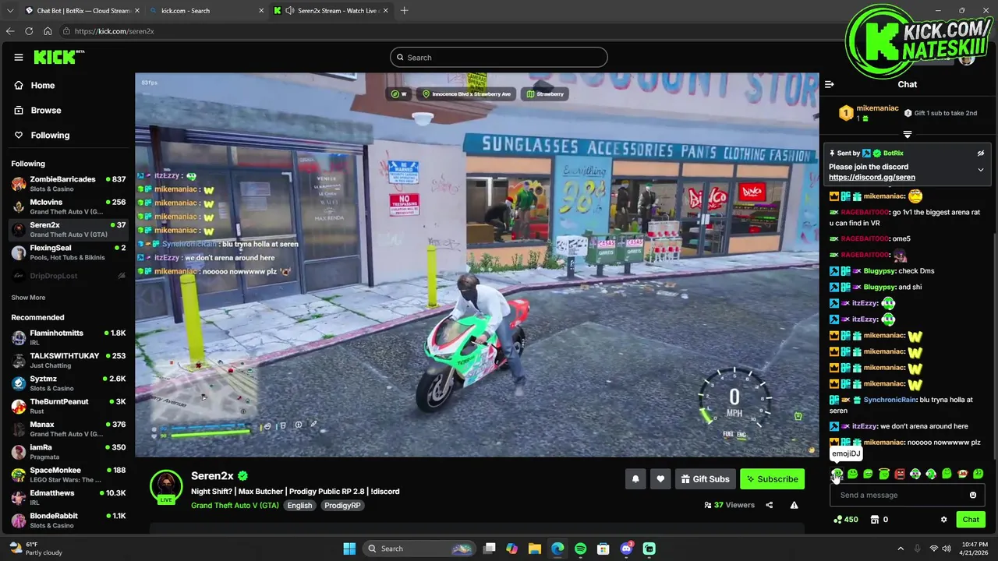The width and height of the screenshot is (998, 561).
Task: Open Edmatthews recommended channel
Action: coord(69,497)
